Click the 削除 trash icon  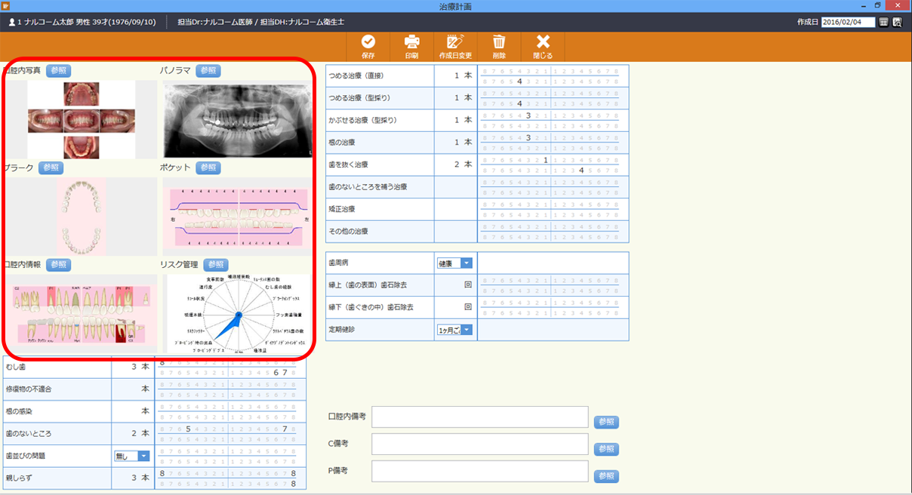pos(499,42)
